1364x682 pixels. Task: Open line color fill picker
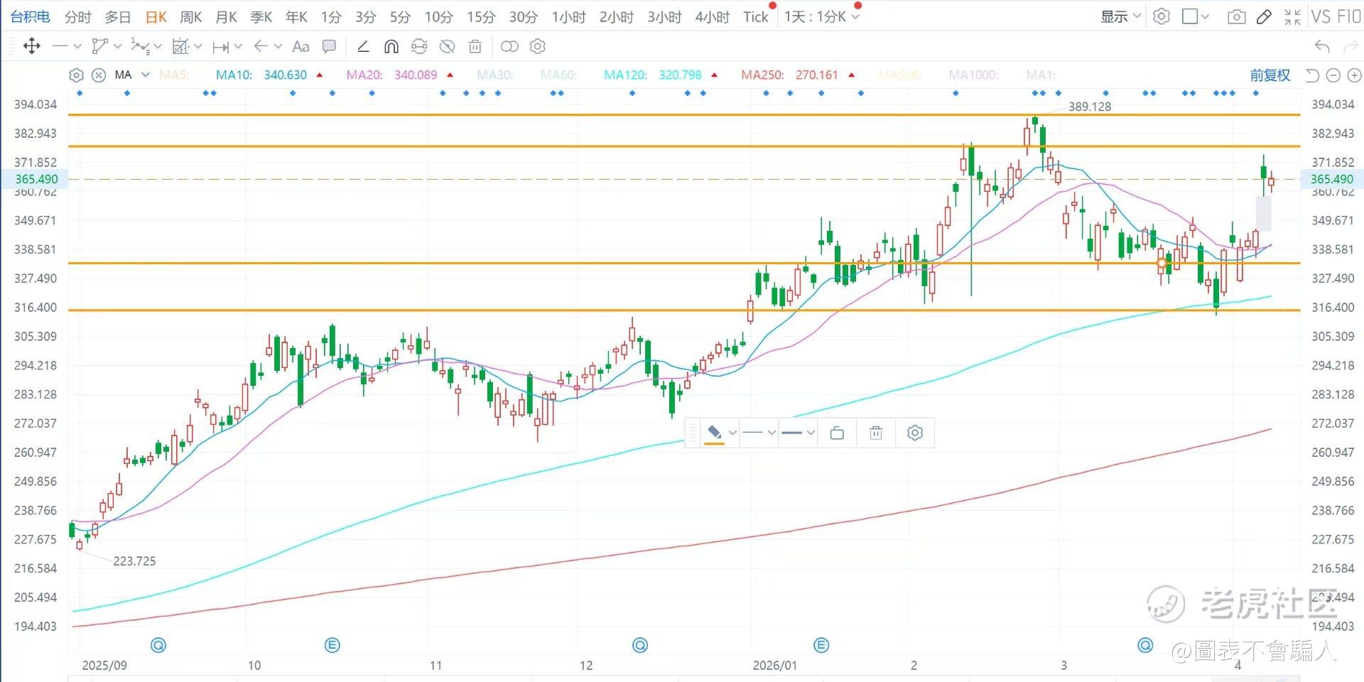715,433
